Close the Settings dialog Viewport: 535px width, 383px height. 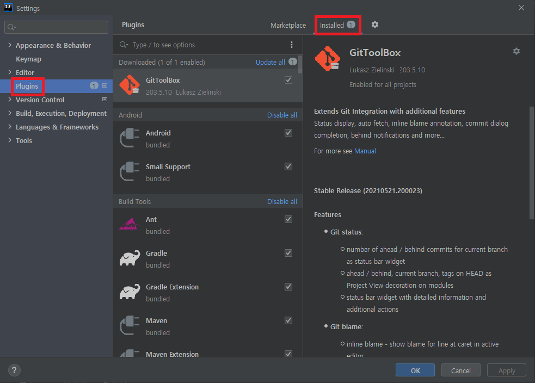click(x=521, y=8)
